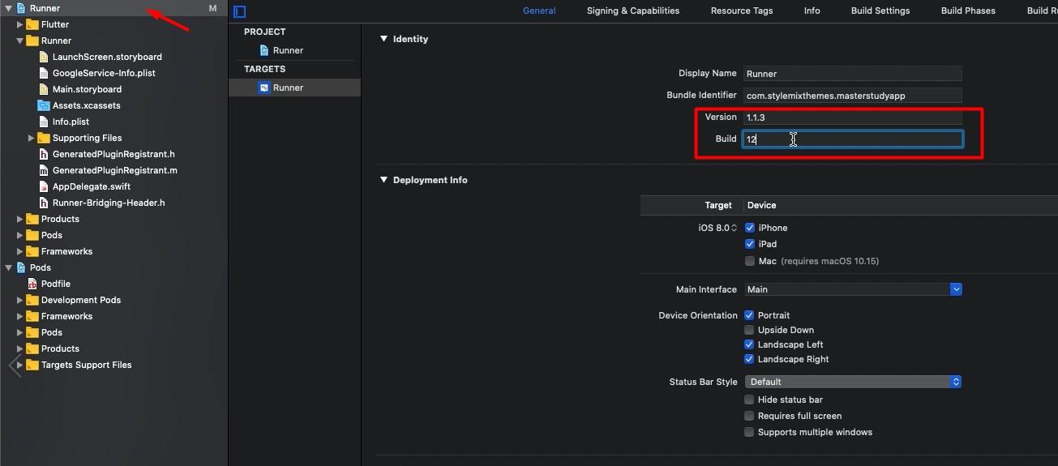The image size is (1058, 466).
Task: Click the Podfile ruby file icon
Action: coord(32,284)
